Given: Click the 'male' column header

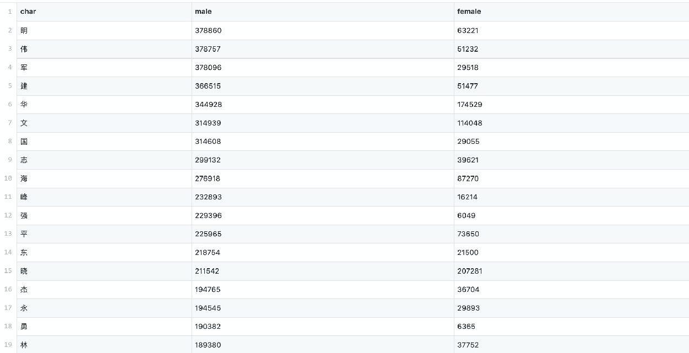Looking at the screenshot, I should click(203, 12).
